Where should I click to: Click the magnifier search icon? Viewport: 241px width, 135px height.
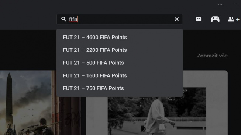[63, 19]
